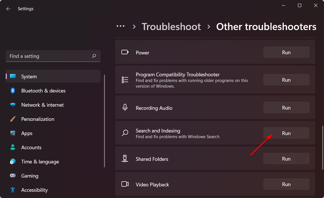Open Personalization settings
Viewport: 324px width, 198px height.
[53, 119]
